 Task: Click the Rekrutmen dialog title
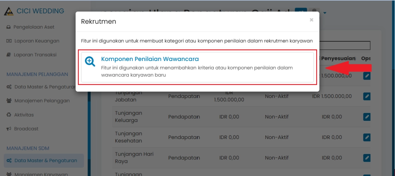[x=98, y=22]
